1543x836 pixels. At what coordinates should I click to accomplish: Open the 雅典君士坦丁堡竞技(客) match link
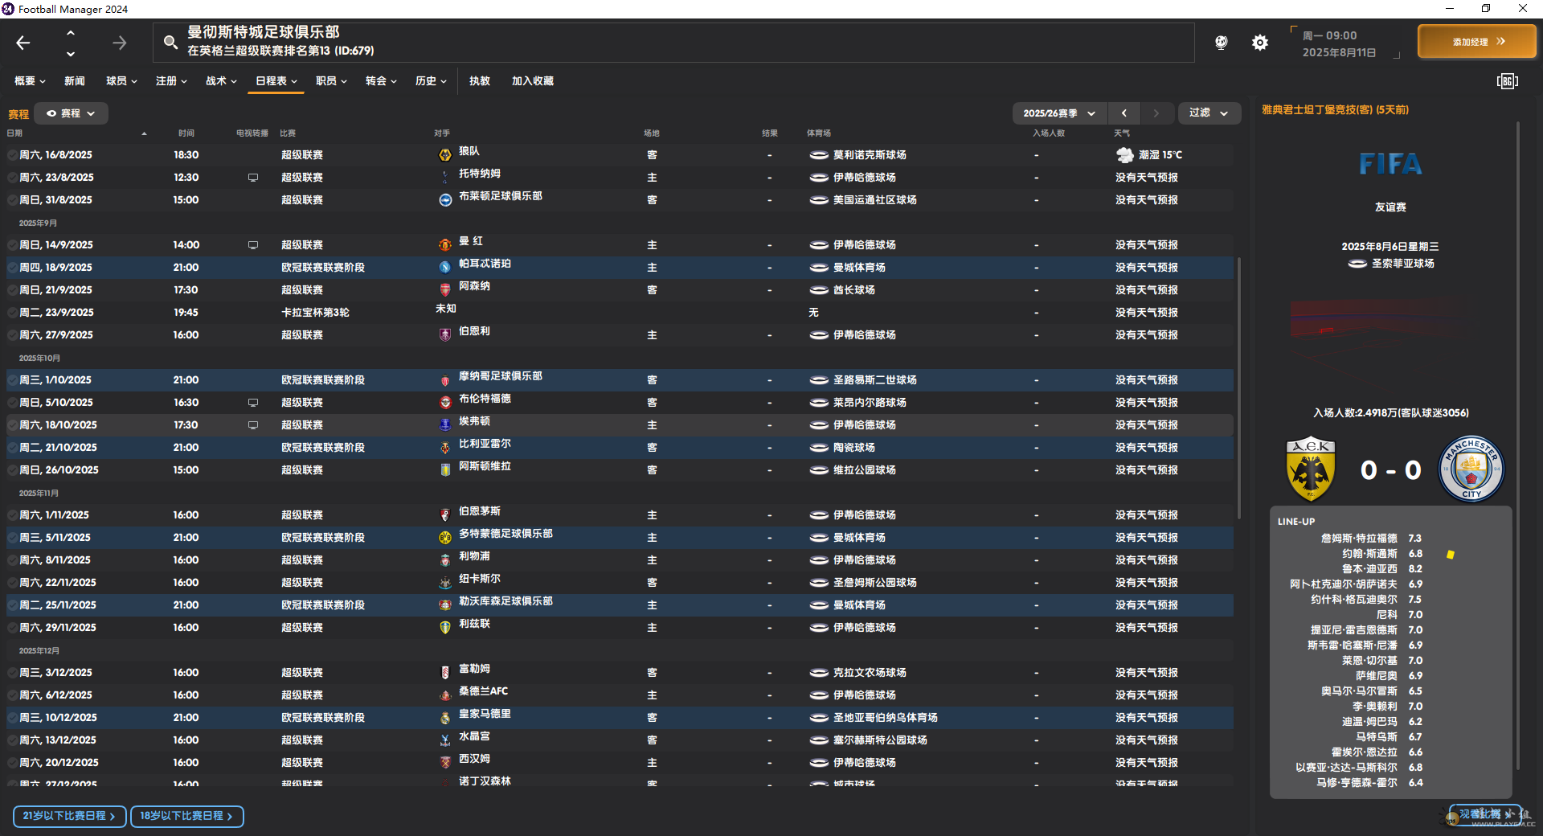[1335, 110]
